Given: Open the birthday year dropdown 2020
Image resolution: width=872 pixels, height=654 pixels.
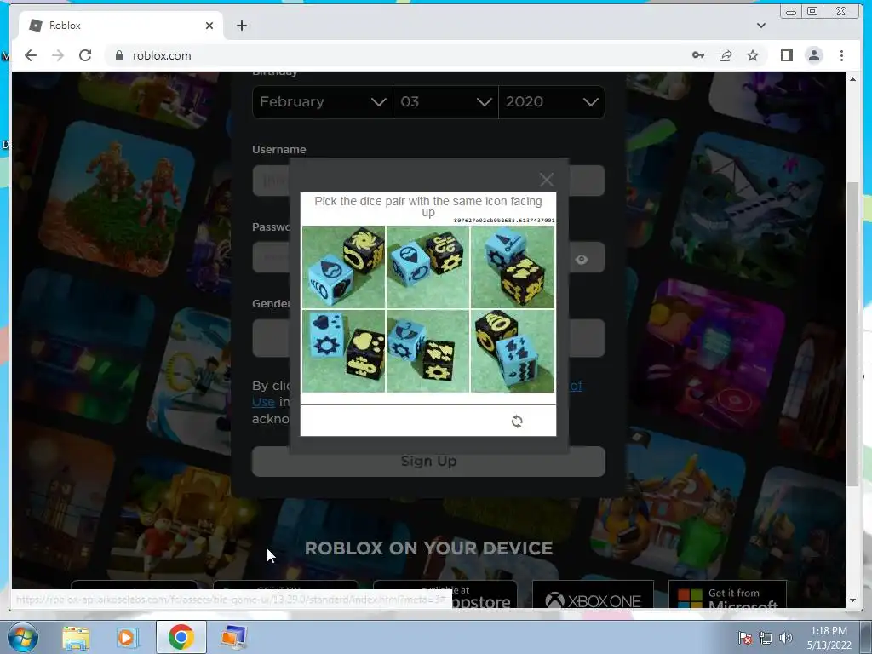Looking at the screenshot, I should tap(551, 102).
